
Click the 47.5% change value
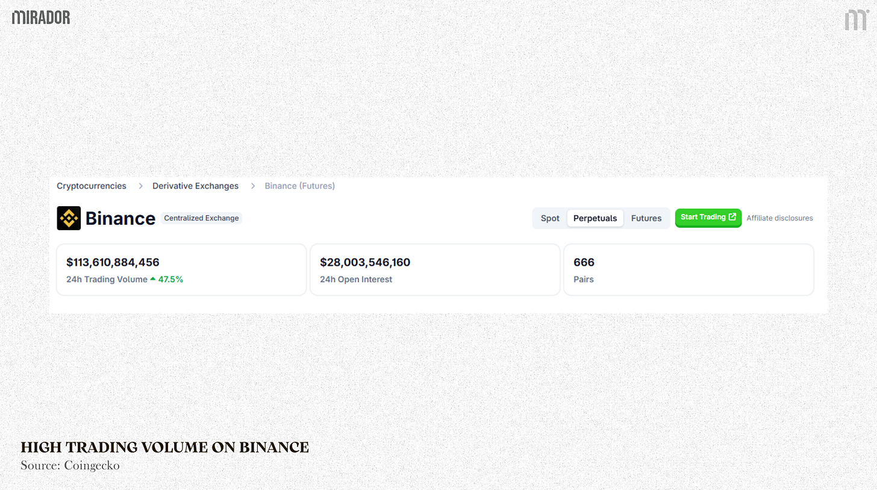(x=170, y=279)
